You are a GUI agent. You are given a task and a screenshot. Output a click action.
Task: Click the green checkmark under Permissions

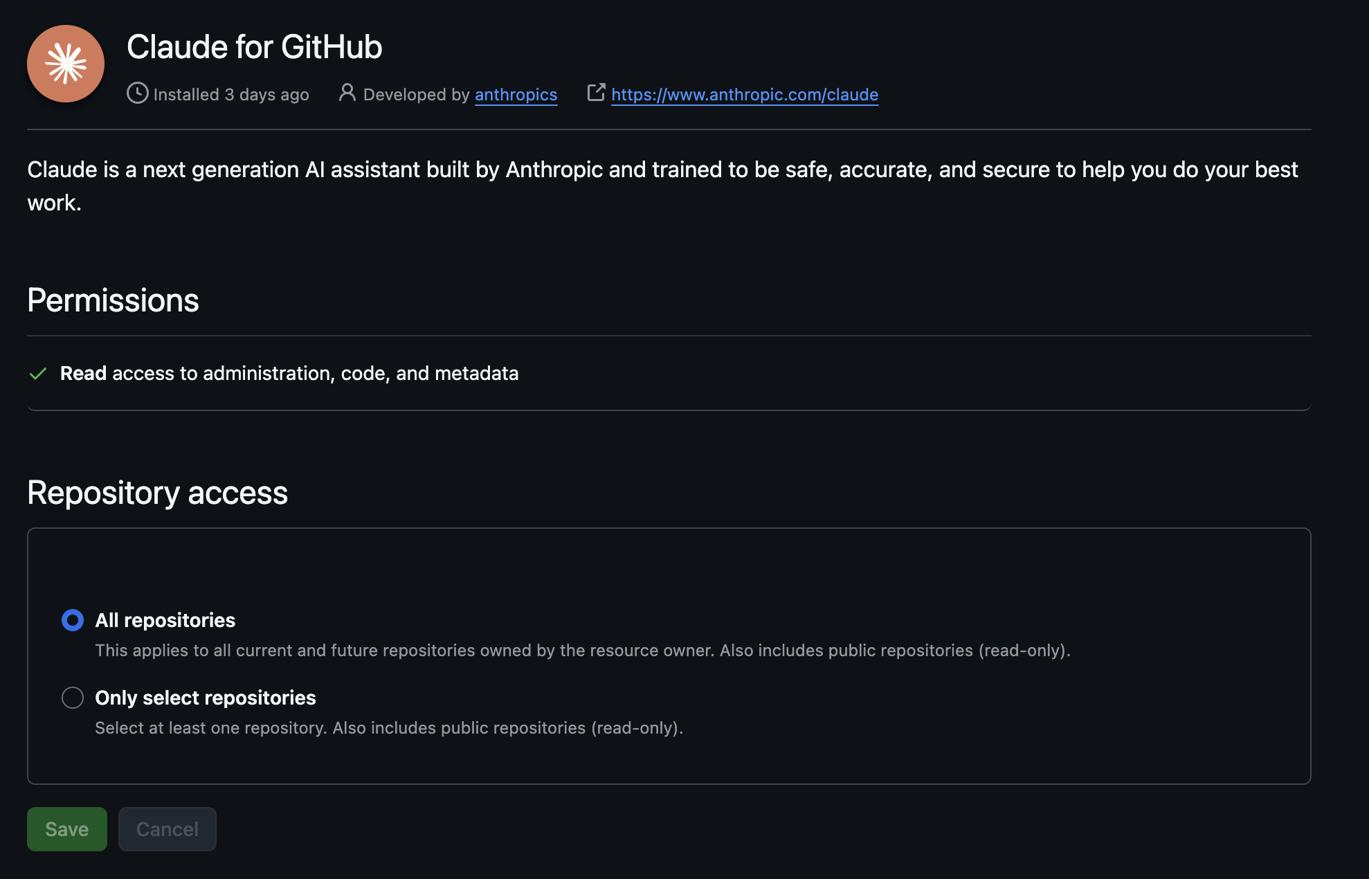(38, 374)
